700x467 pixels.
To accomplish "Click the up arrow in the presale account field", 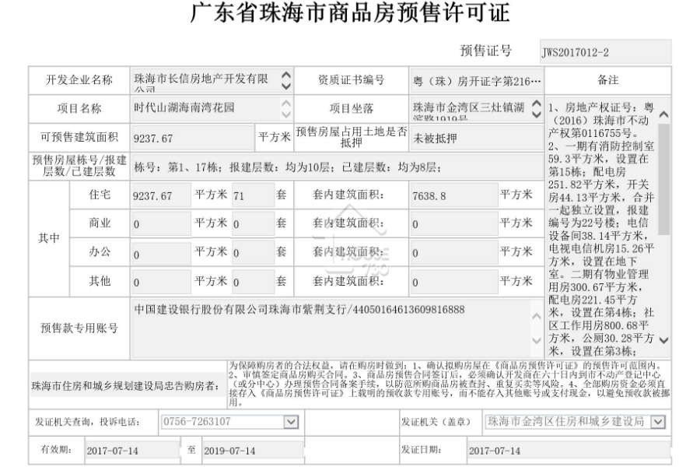I will coord(537,317).
